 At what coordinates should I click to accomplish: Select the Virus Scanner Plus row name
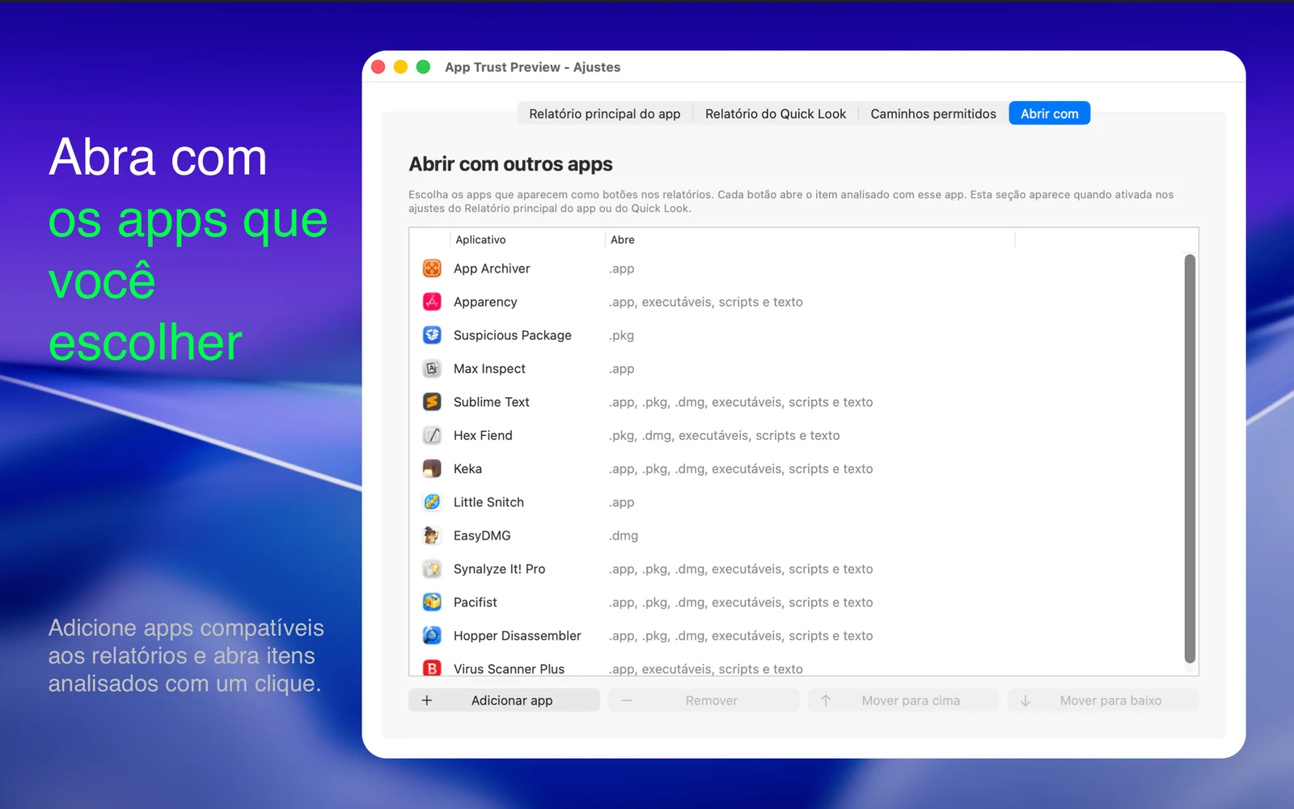click(509, 669)
